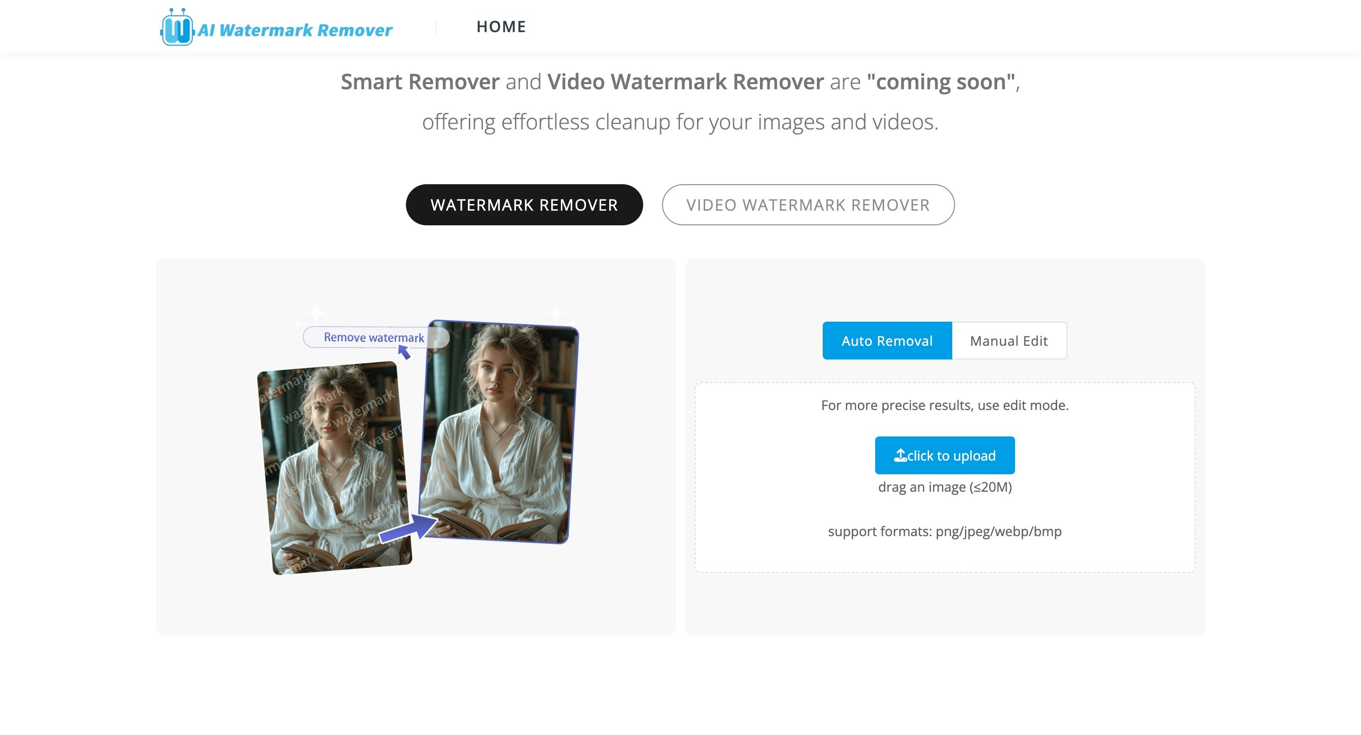The width and height of the screenshot is (1361, 735).
Task: Click the support formats line in drop zone
Action: pyautogui.click(x=944, y=531)
